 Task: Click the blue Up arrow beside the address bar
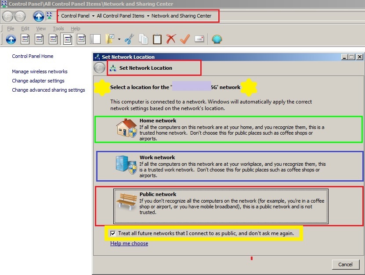point(39,16)
